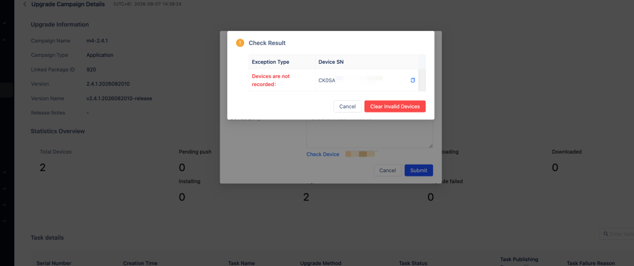Go back using the arrow beside Upgrade Campaign Details

(25, 4)
